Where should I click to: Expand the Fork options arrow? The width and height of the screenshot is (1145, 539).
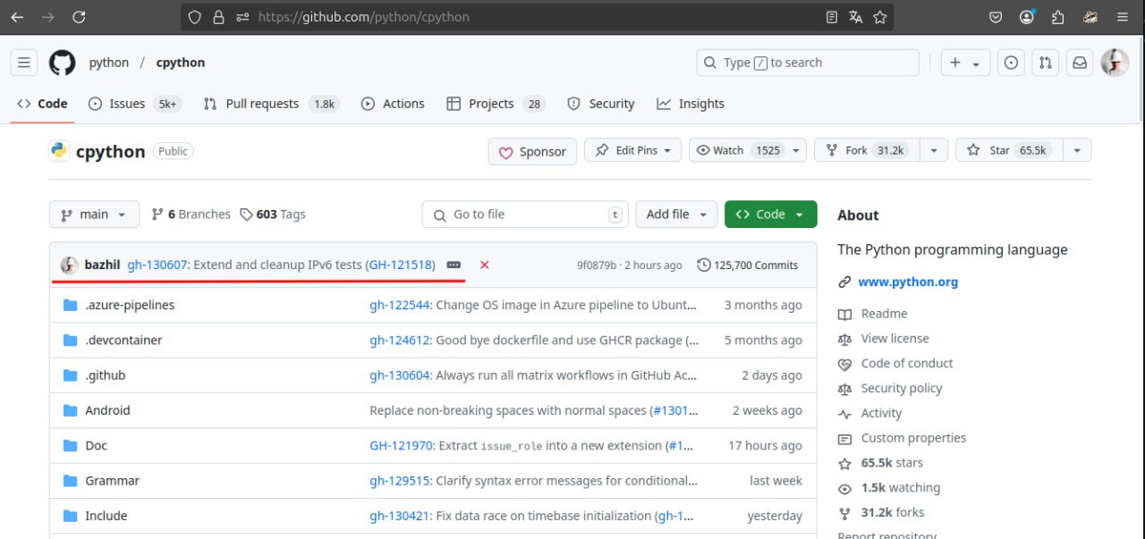(934, 150)
